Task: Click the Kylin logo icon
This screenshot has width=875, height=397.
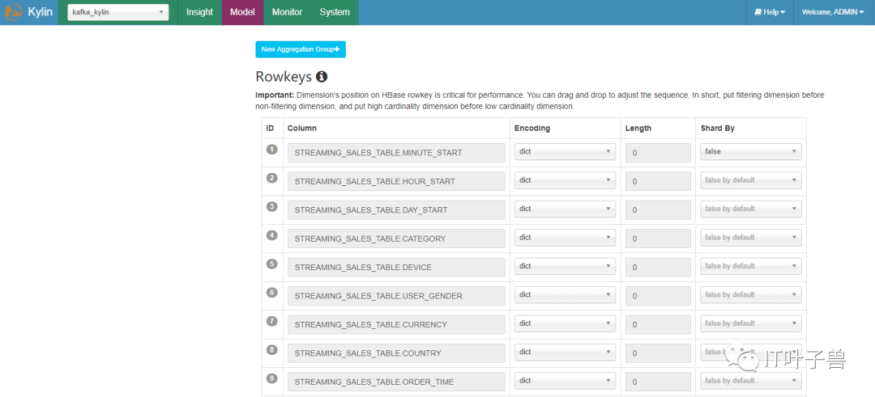Action: pyautogui.click(x=12, y=12)
